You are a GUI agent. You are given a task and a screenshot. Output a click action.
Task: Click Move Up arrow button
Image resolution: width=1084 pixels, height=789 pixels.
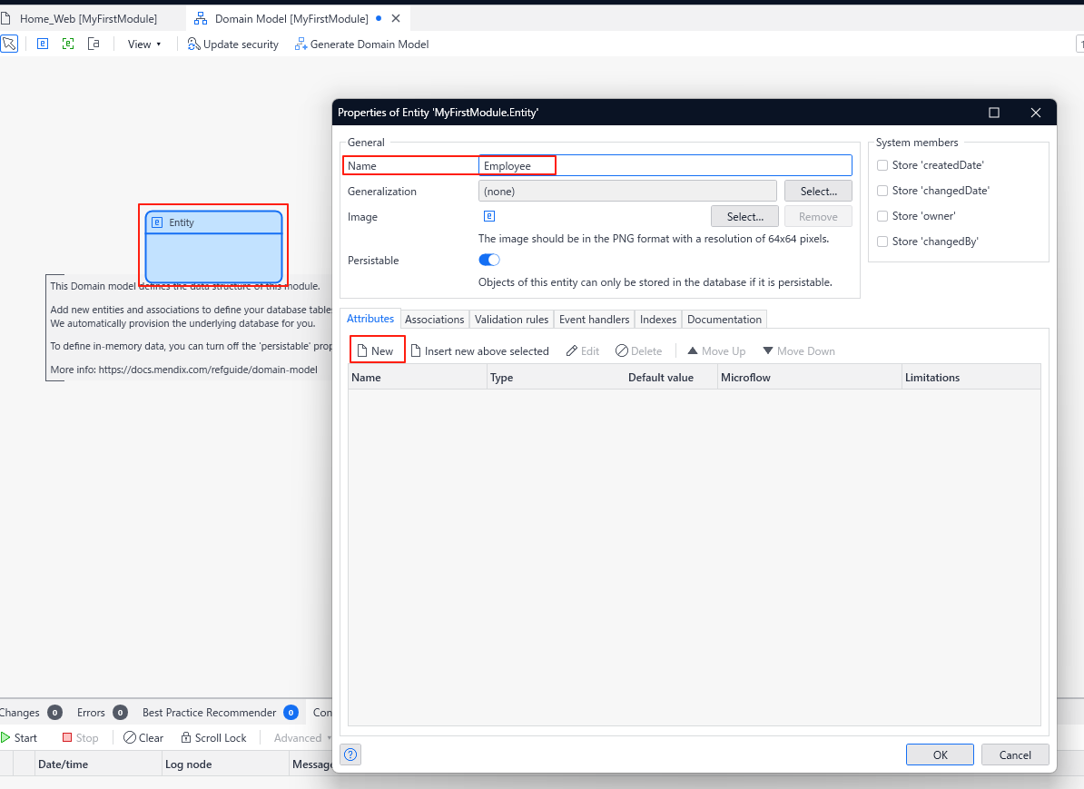pyautogui.click(x=716, y=351)
